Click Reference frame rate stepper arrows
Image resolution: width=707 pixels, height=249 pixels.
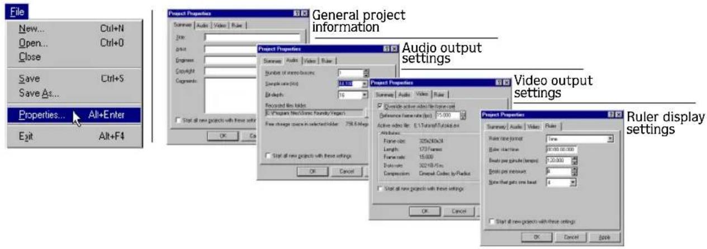click(463, 115)
